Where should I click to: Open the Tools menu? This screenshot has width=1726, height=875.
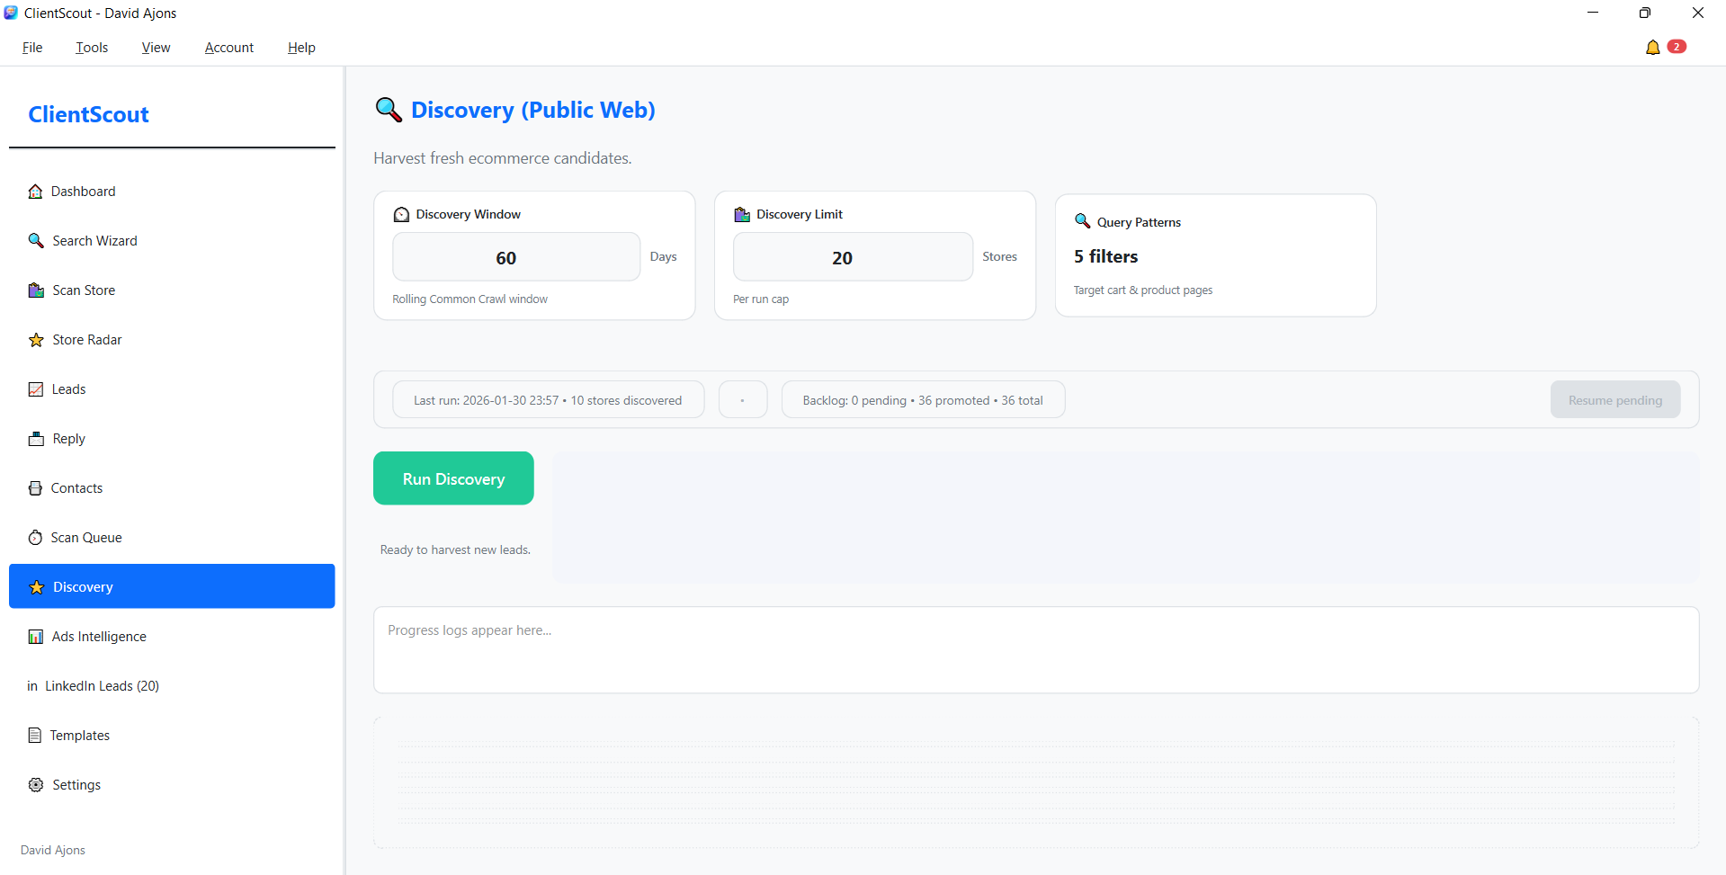coord(92,48)
